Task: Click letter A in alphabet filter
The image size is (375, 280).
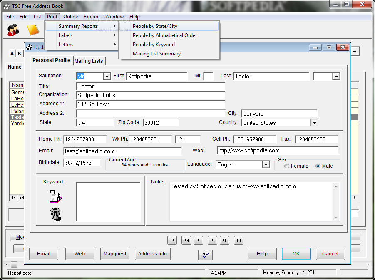Action: pyautogui.click(x=12, y=54)
